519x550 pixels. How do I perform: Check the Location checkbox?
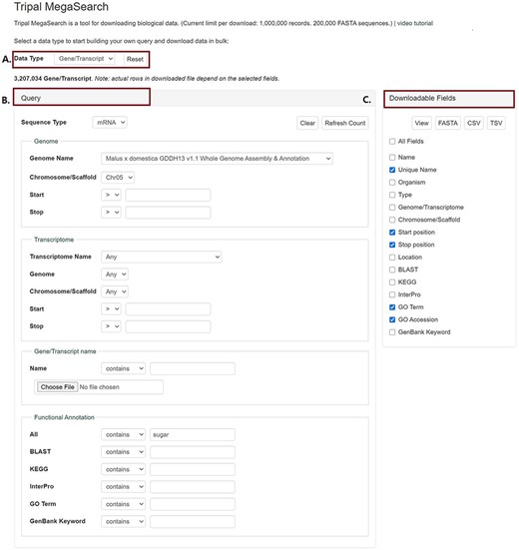392,258
